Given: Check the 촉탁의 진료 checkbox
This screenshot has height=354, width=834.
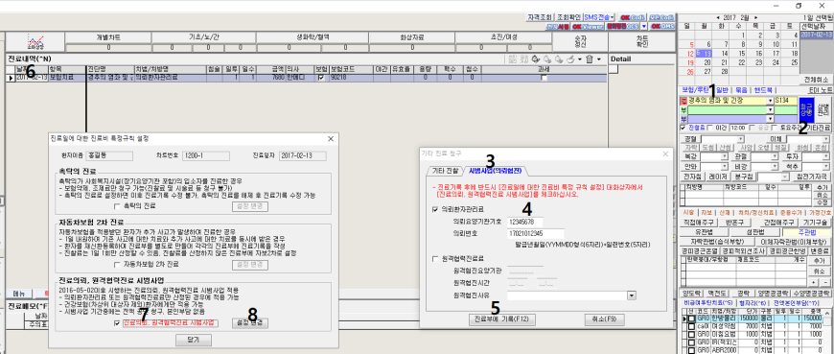Looking at the screenshot, I should [x=118, y=206].
